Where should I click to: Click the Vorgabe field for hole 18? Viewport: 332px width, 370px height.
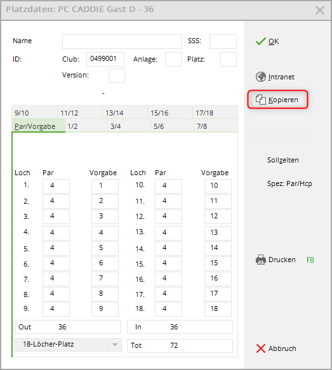click(218, 309)
